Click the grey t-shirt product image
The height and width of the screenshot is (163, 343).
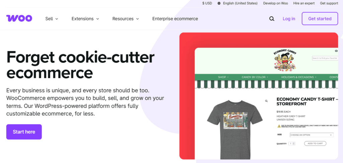click(234, 130)
